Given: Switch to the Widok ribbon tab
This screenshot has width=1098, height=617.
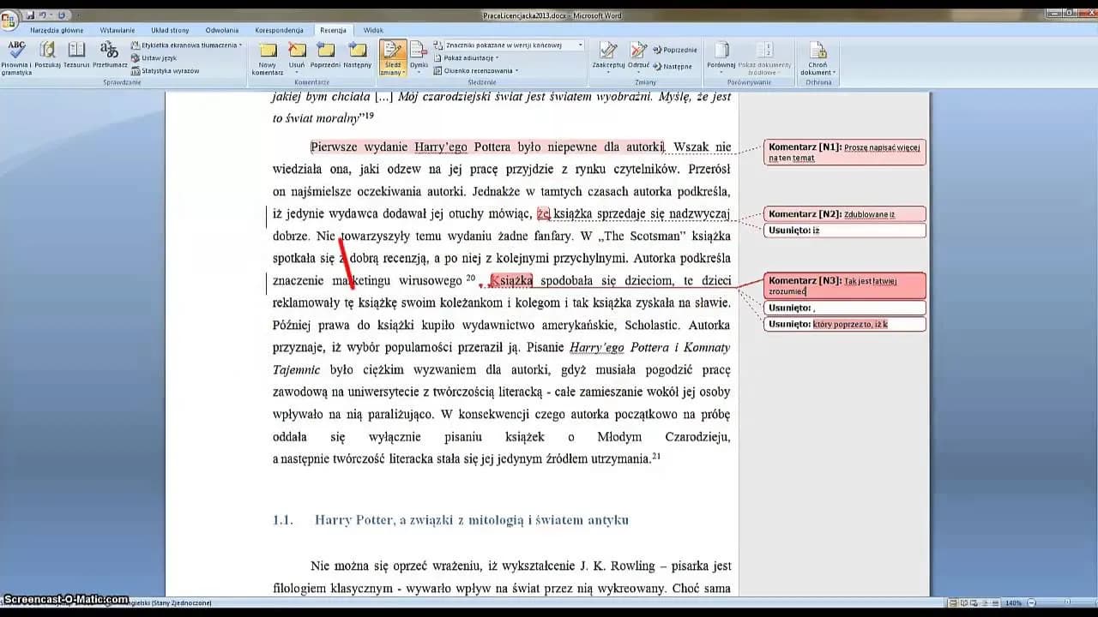Looking at the screenshot, I should [x=372, y=29].
